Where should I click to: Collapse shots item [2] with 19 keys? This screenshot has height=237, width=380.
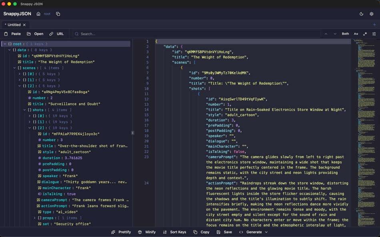click(x=30, y=128)
